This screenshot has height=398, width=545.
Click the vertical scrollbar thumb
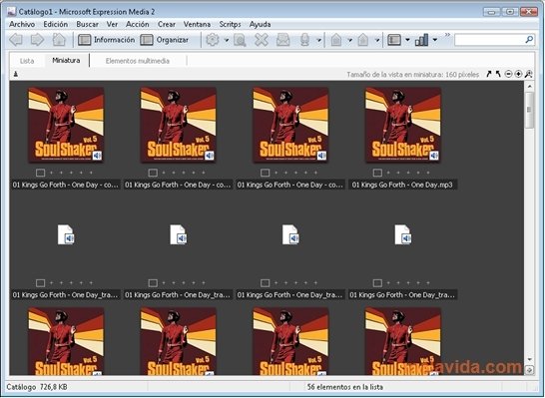[x=529, y=110]
